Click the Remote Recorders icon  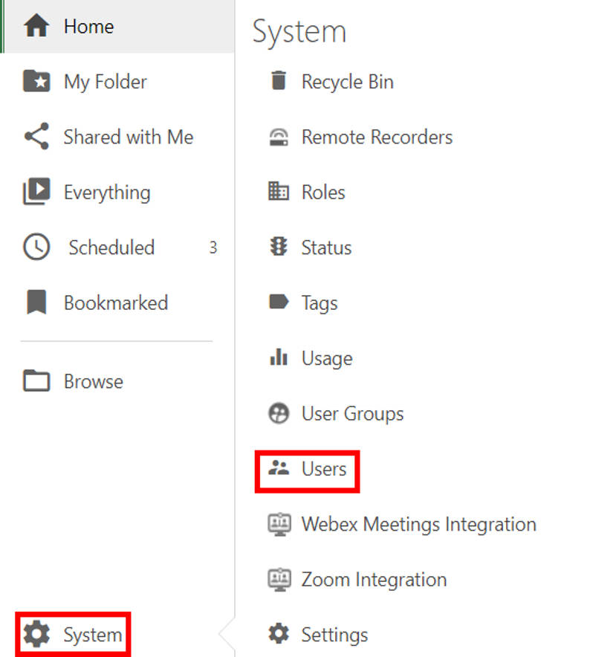(279, 137)
